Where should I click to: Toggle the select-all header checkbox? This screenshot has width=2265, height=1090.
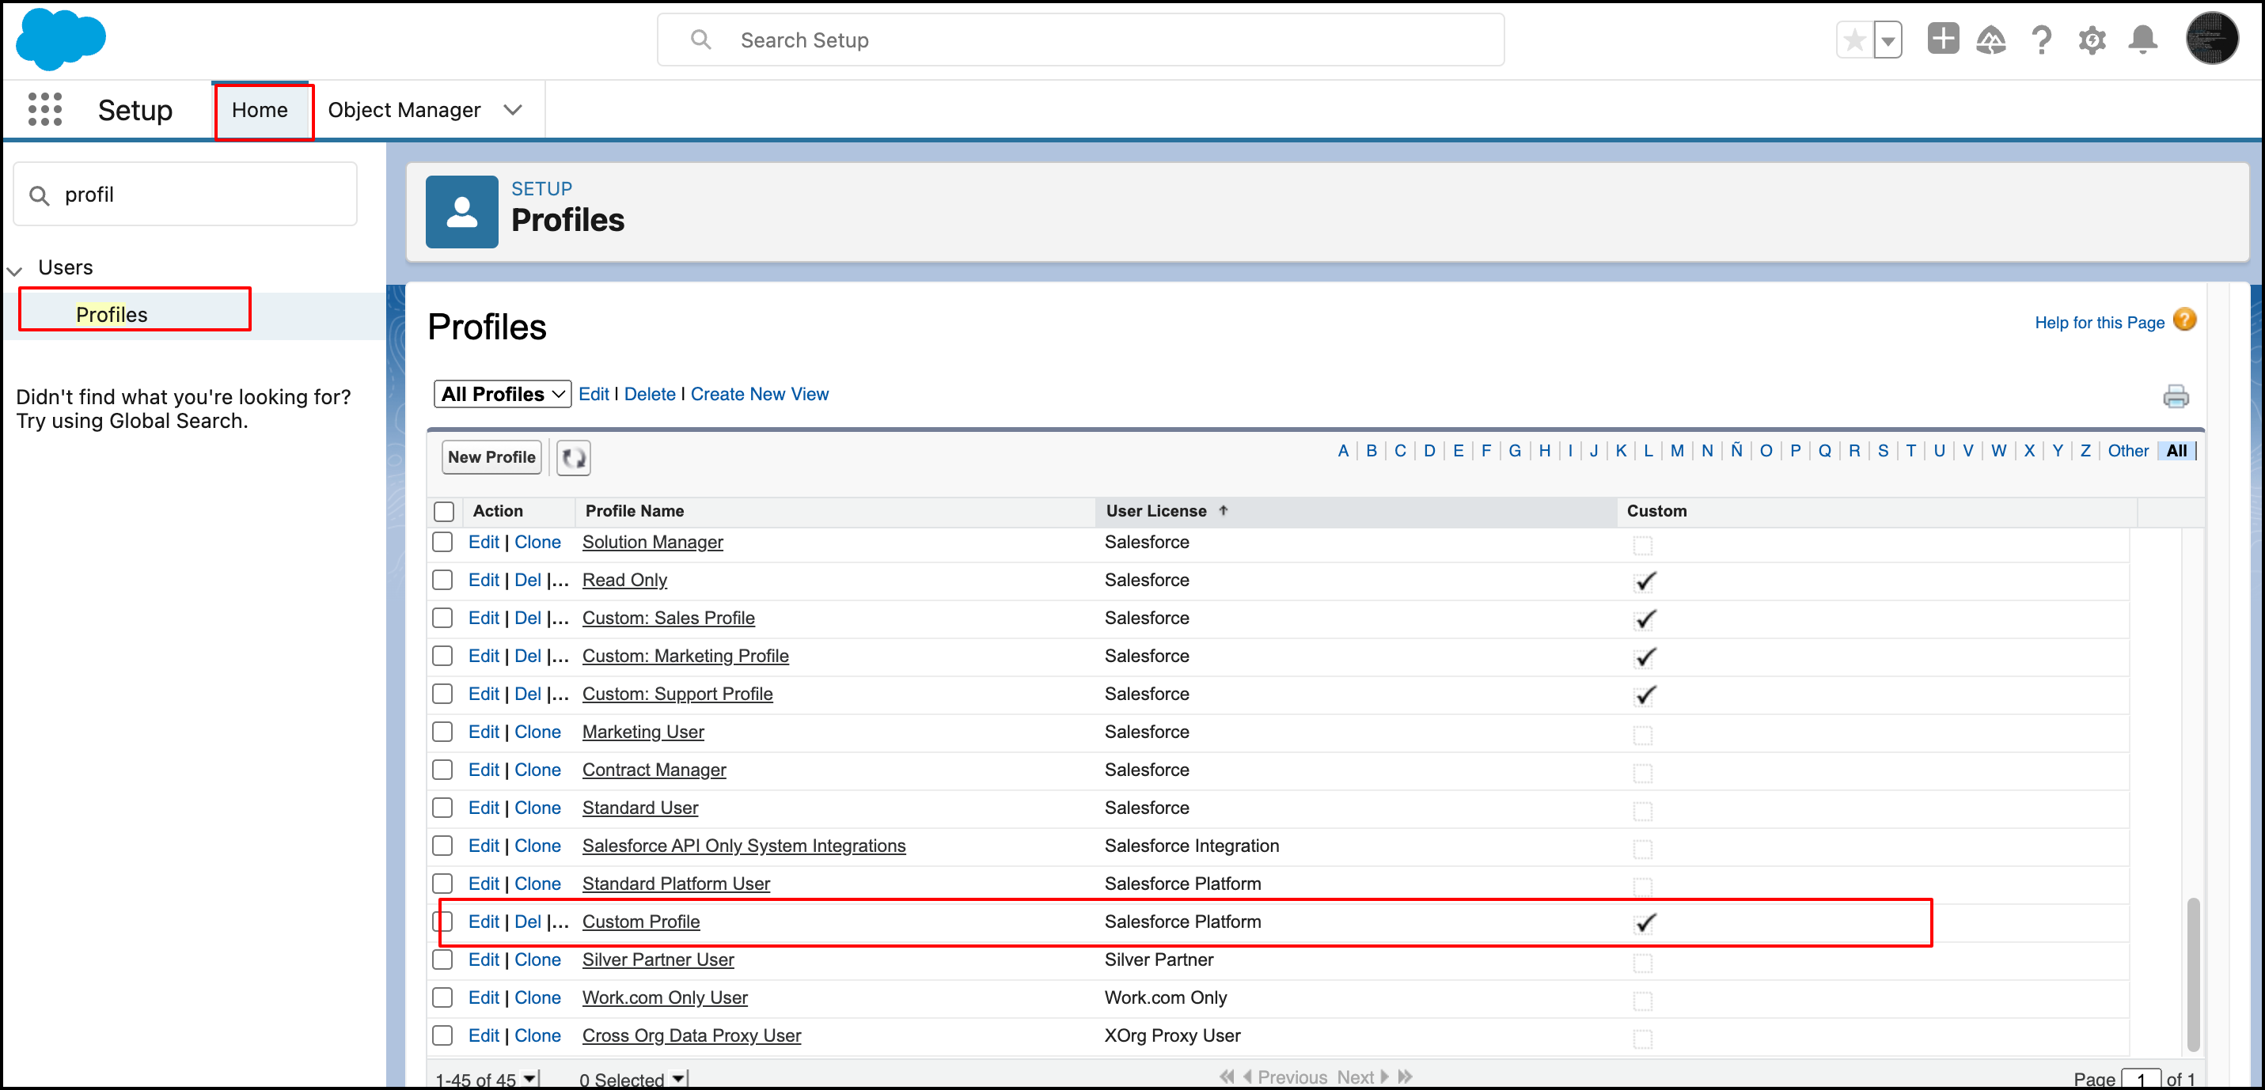point(445,512)
